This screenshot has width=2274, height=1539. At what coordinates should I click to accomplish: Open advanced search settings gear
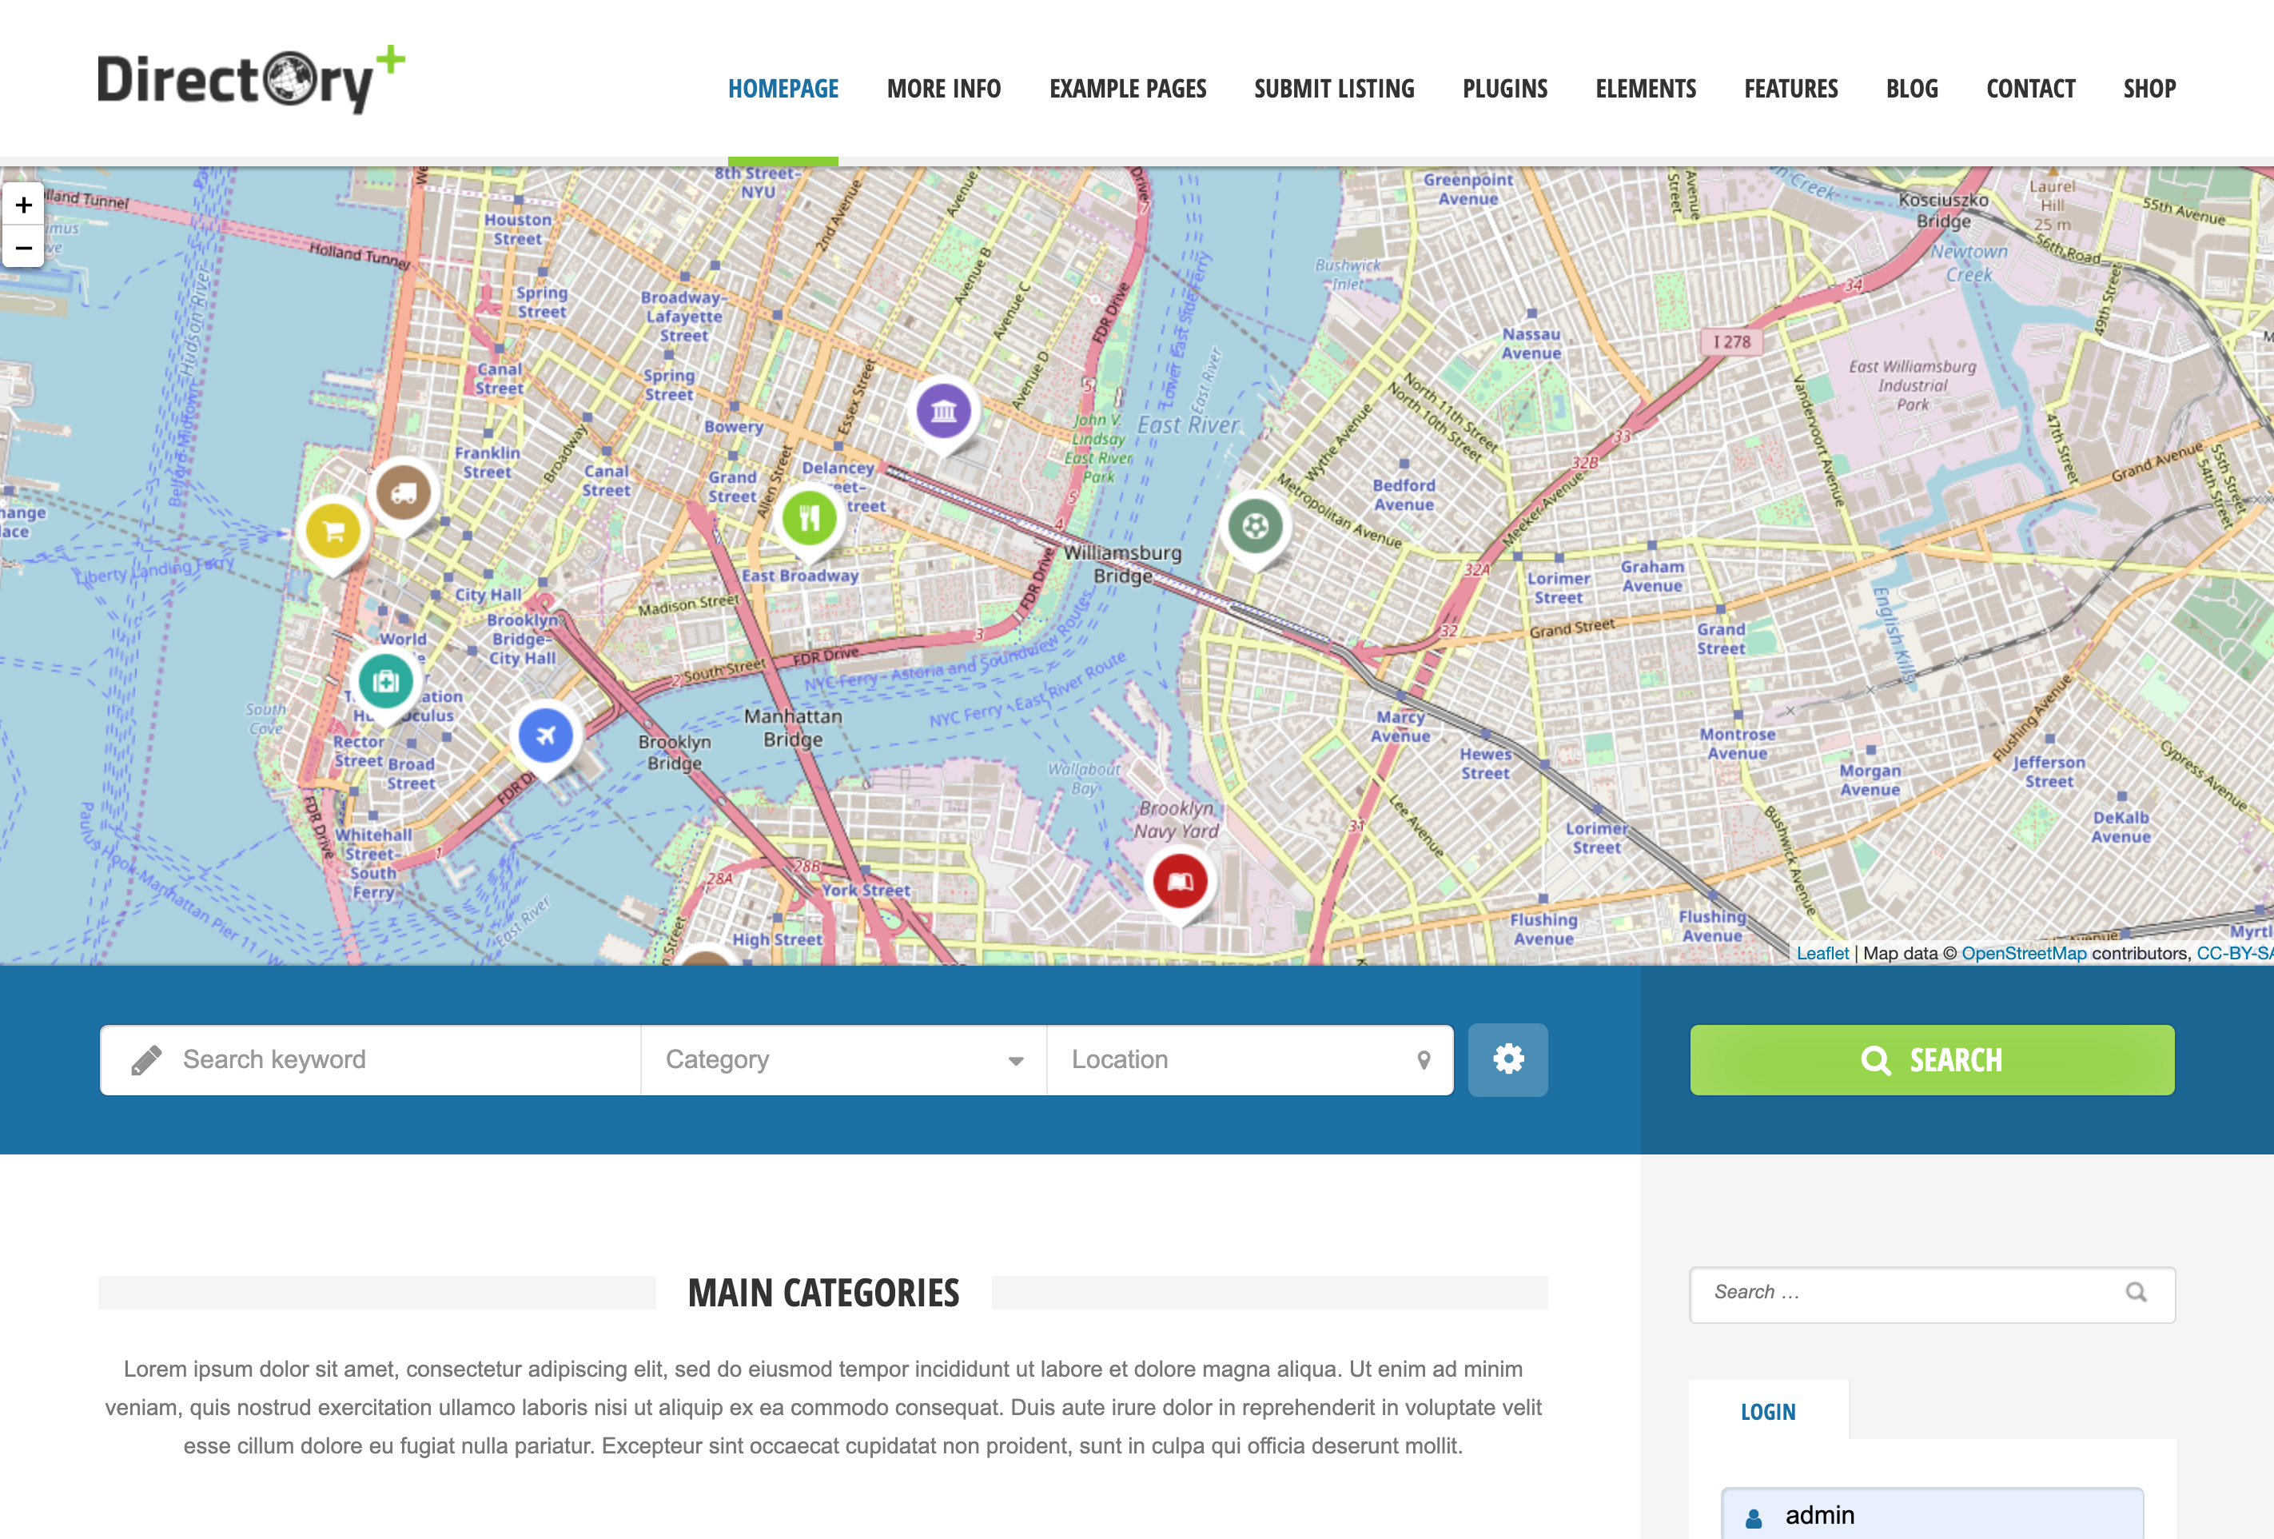click(x=1507, y=1059)
